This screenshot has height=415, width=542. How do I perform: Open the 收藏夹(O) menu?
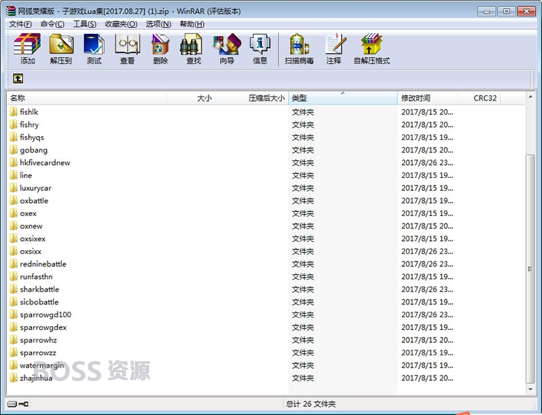pos(121,24)
